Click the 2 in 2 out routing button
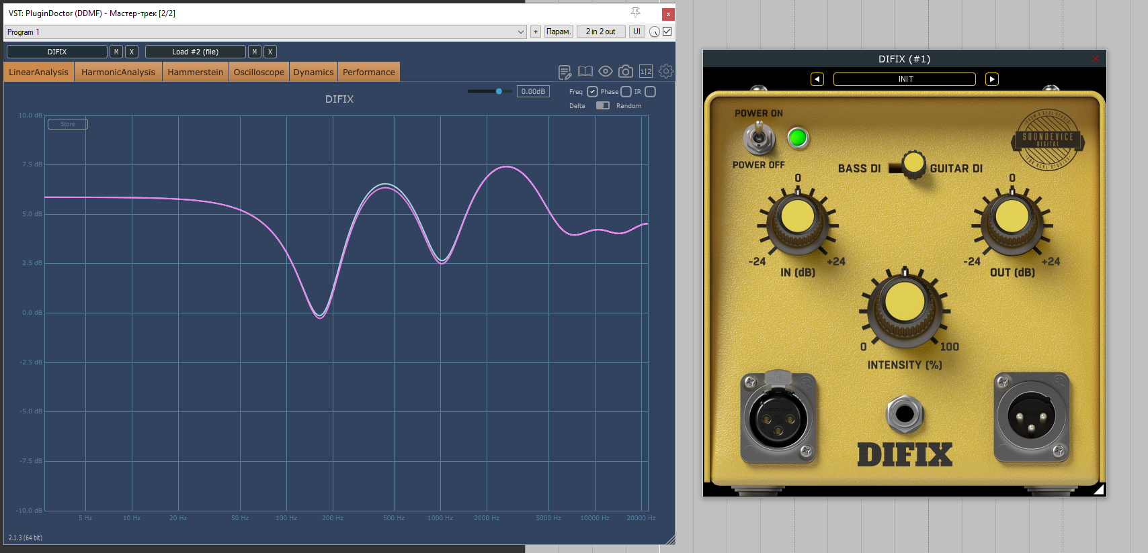1148x553 pixels. (x=601, y=32)
